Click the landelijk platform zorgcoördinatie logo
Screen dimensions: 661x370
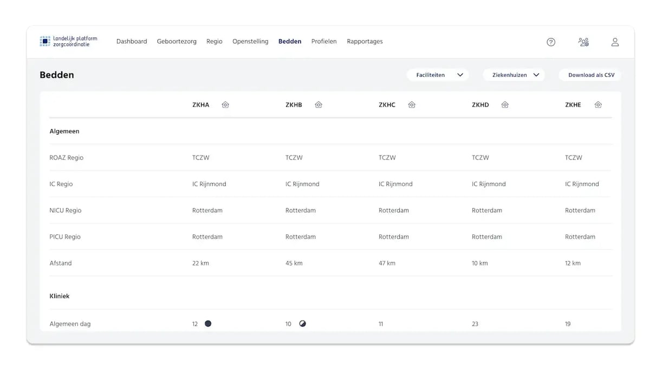pos(68,42)
